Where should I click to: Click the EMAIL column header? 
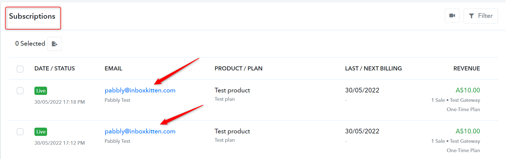pyautogui.click(x=113, y=68)
